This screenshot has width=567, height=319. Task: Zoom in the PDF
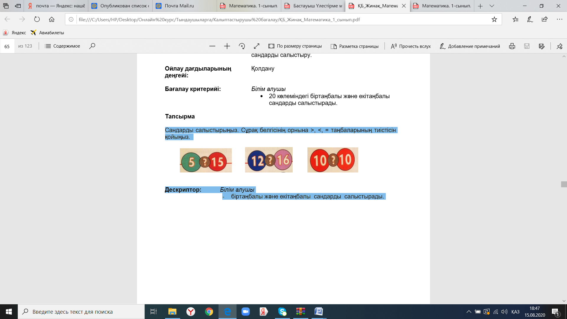click(227, 46)
